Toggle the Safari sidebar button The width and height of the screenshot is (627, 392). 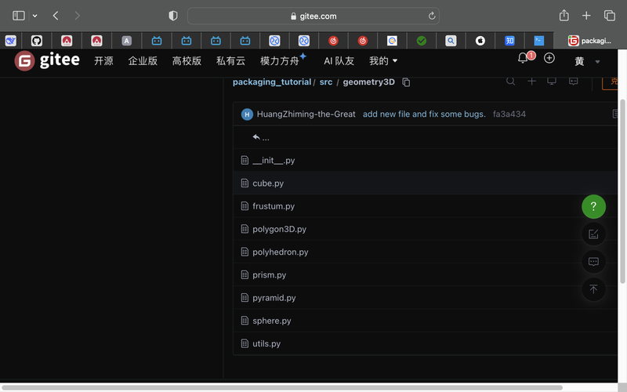[19, 16]
